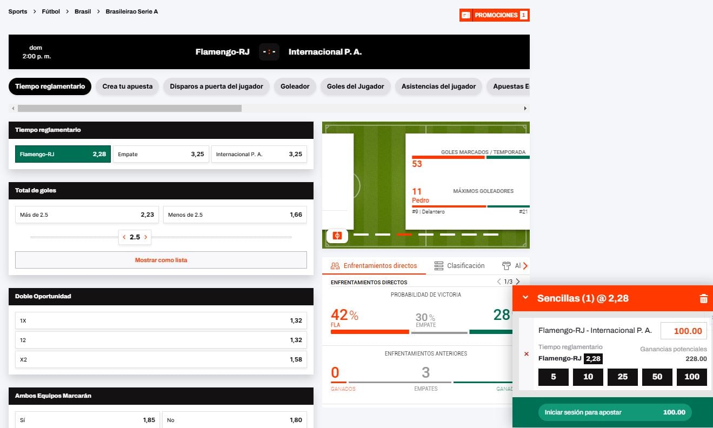Screen dimensions: 713x428
Task: Open the Crea tu apuesta tab
Action: tap(127, 86)
